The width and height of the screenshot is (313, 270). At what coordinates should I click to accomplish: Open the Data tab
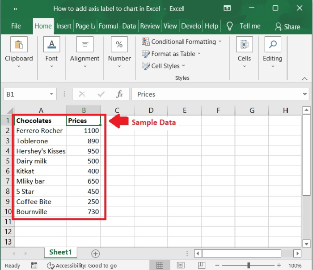[x=129, y=26]
